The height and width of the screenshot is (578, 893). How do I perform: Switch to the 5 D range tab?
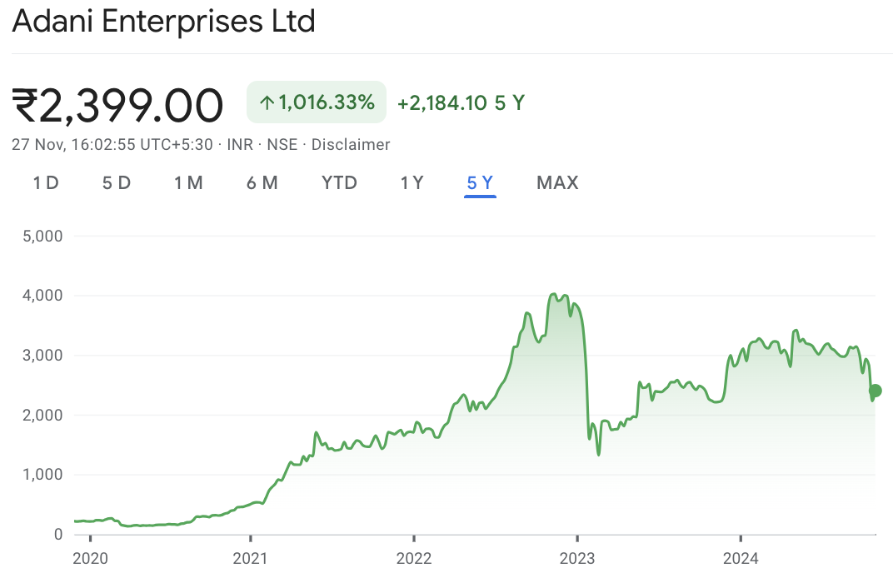coord(117,183)
